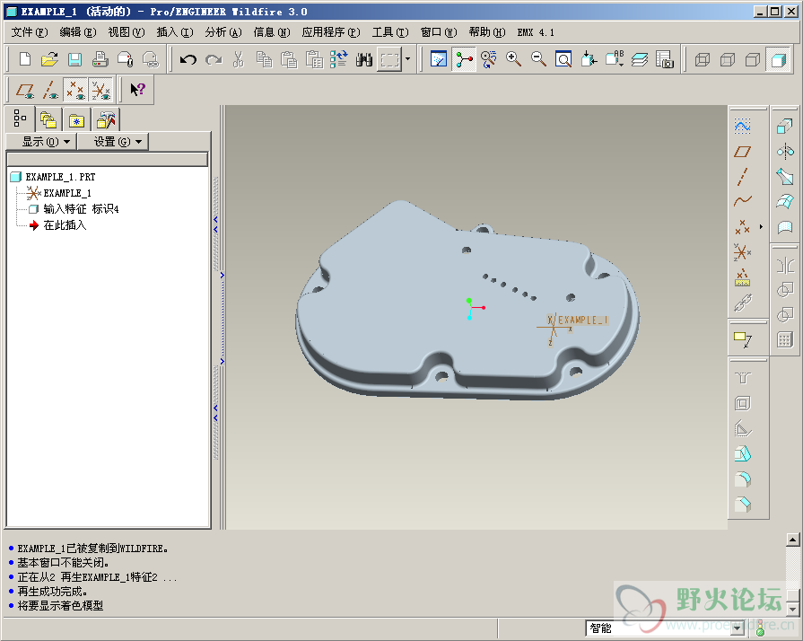Create a datum axis from right toolbar
The height and width of the screenshot is (641, 803).
click(743, 176)
